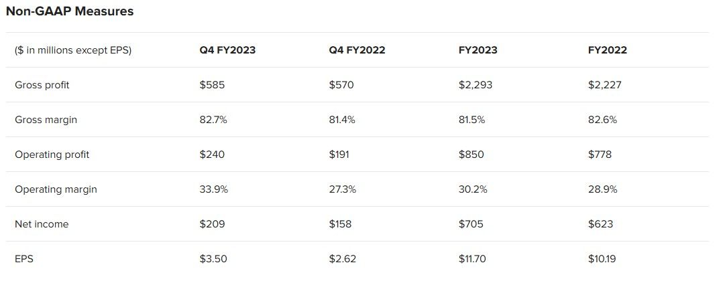Select the Net income row label

tap(42, 224)
